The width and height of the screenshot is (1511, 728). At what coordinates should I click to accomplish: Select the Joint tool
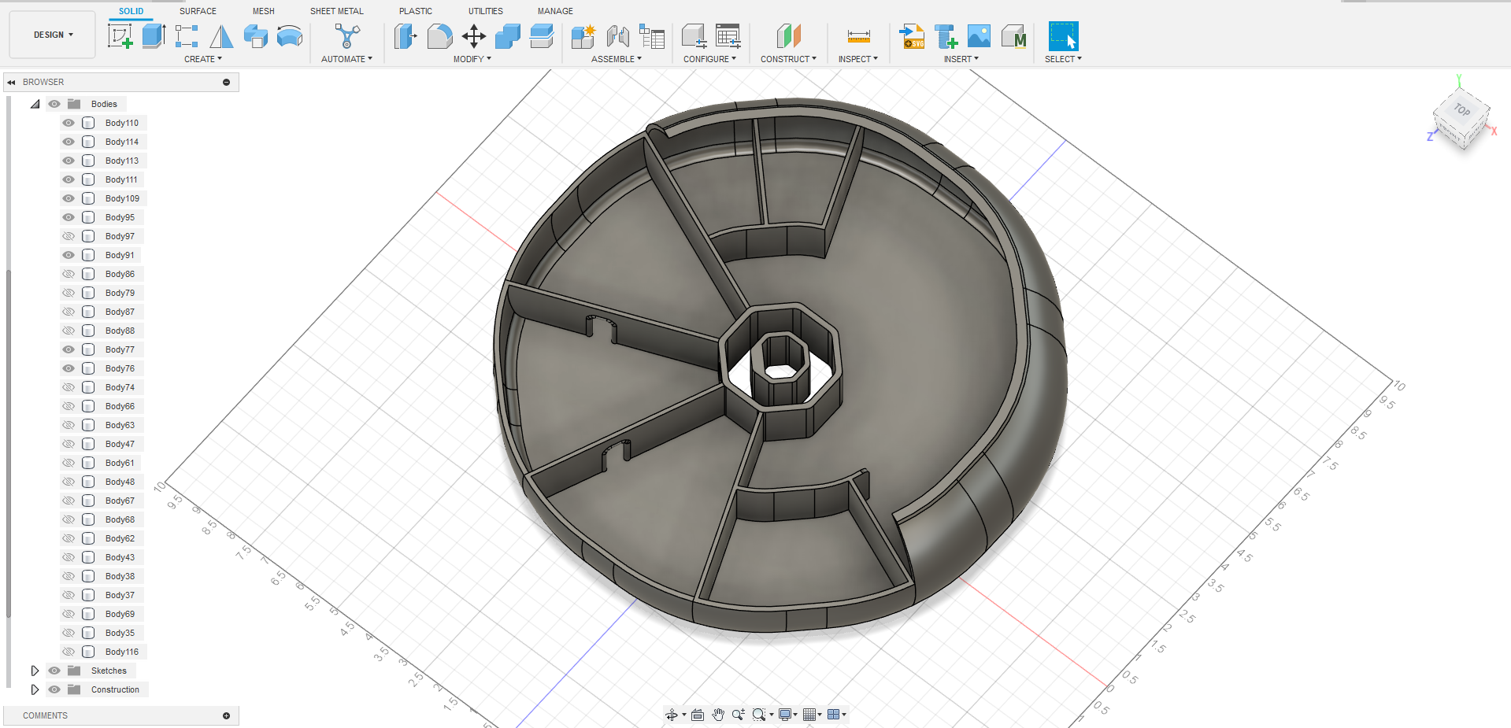click(618, 36)
